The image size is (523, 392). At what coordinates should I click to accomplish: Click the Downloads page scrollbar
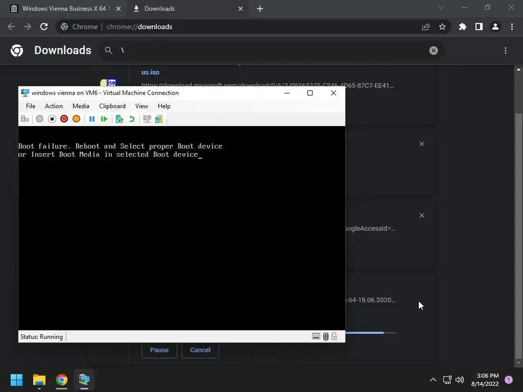click(518, 235)
